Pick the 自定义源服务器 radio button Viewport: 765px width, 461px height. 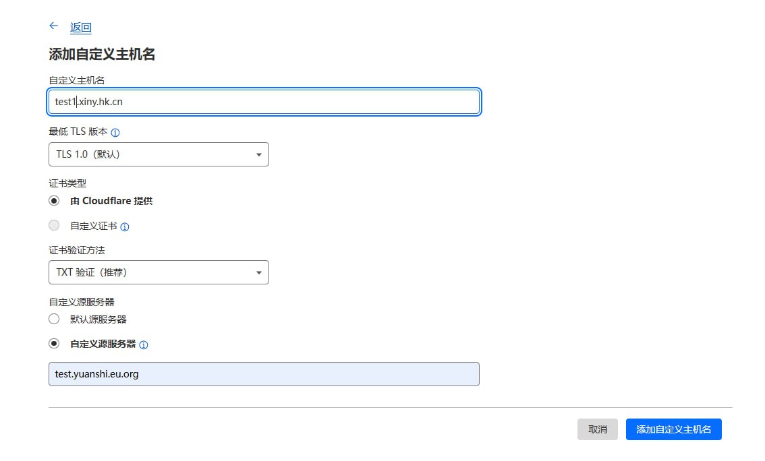pos(54,344)
